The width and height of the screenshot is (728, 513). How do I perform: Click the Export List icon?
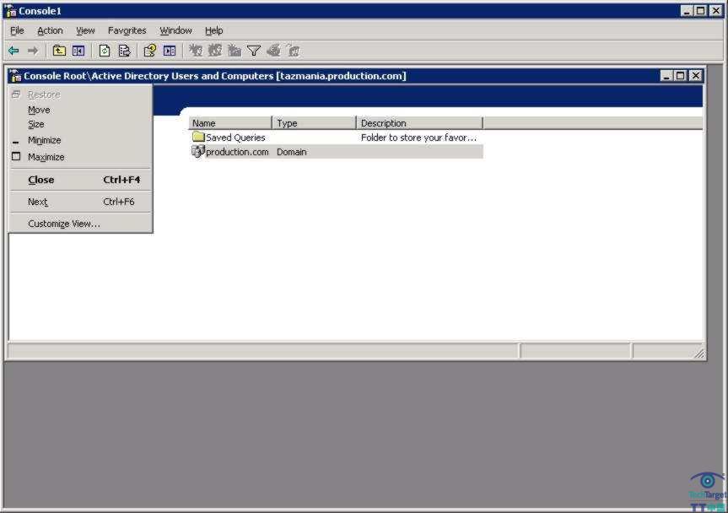122,50
